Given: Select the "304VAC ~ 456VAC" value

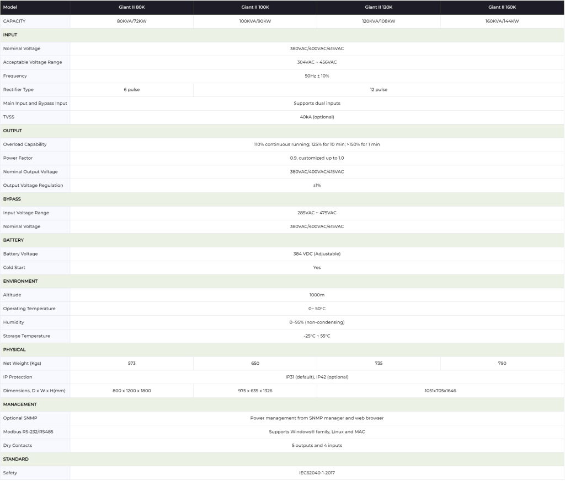Looking at the screenshot, I should pos(317,62).
